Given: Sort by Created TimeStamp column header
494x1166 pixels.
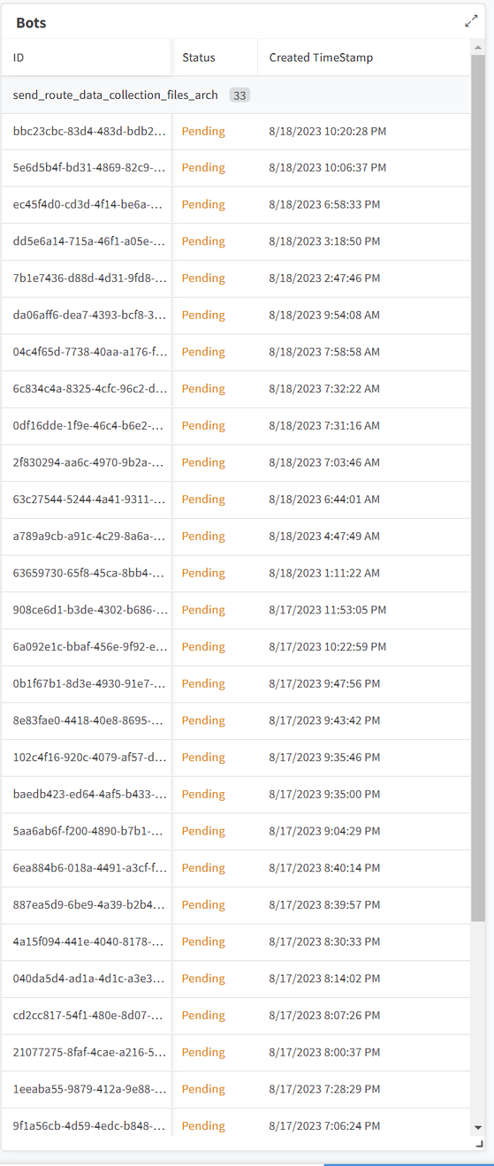Looking at the screenshot, I should coord(321,57).
